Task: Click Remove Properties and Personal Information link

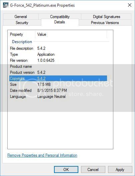Action: click(x=42, y=155)
